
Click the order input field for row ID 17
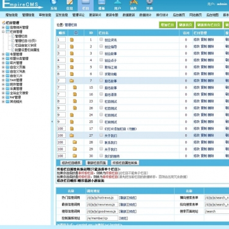61,128
